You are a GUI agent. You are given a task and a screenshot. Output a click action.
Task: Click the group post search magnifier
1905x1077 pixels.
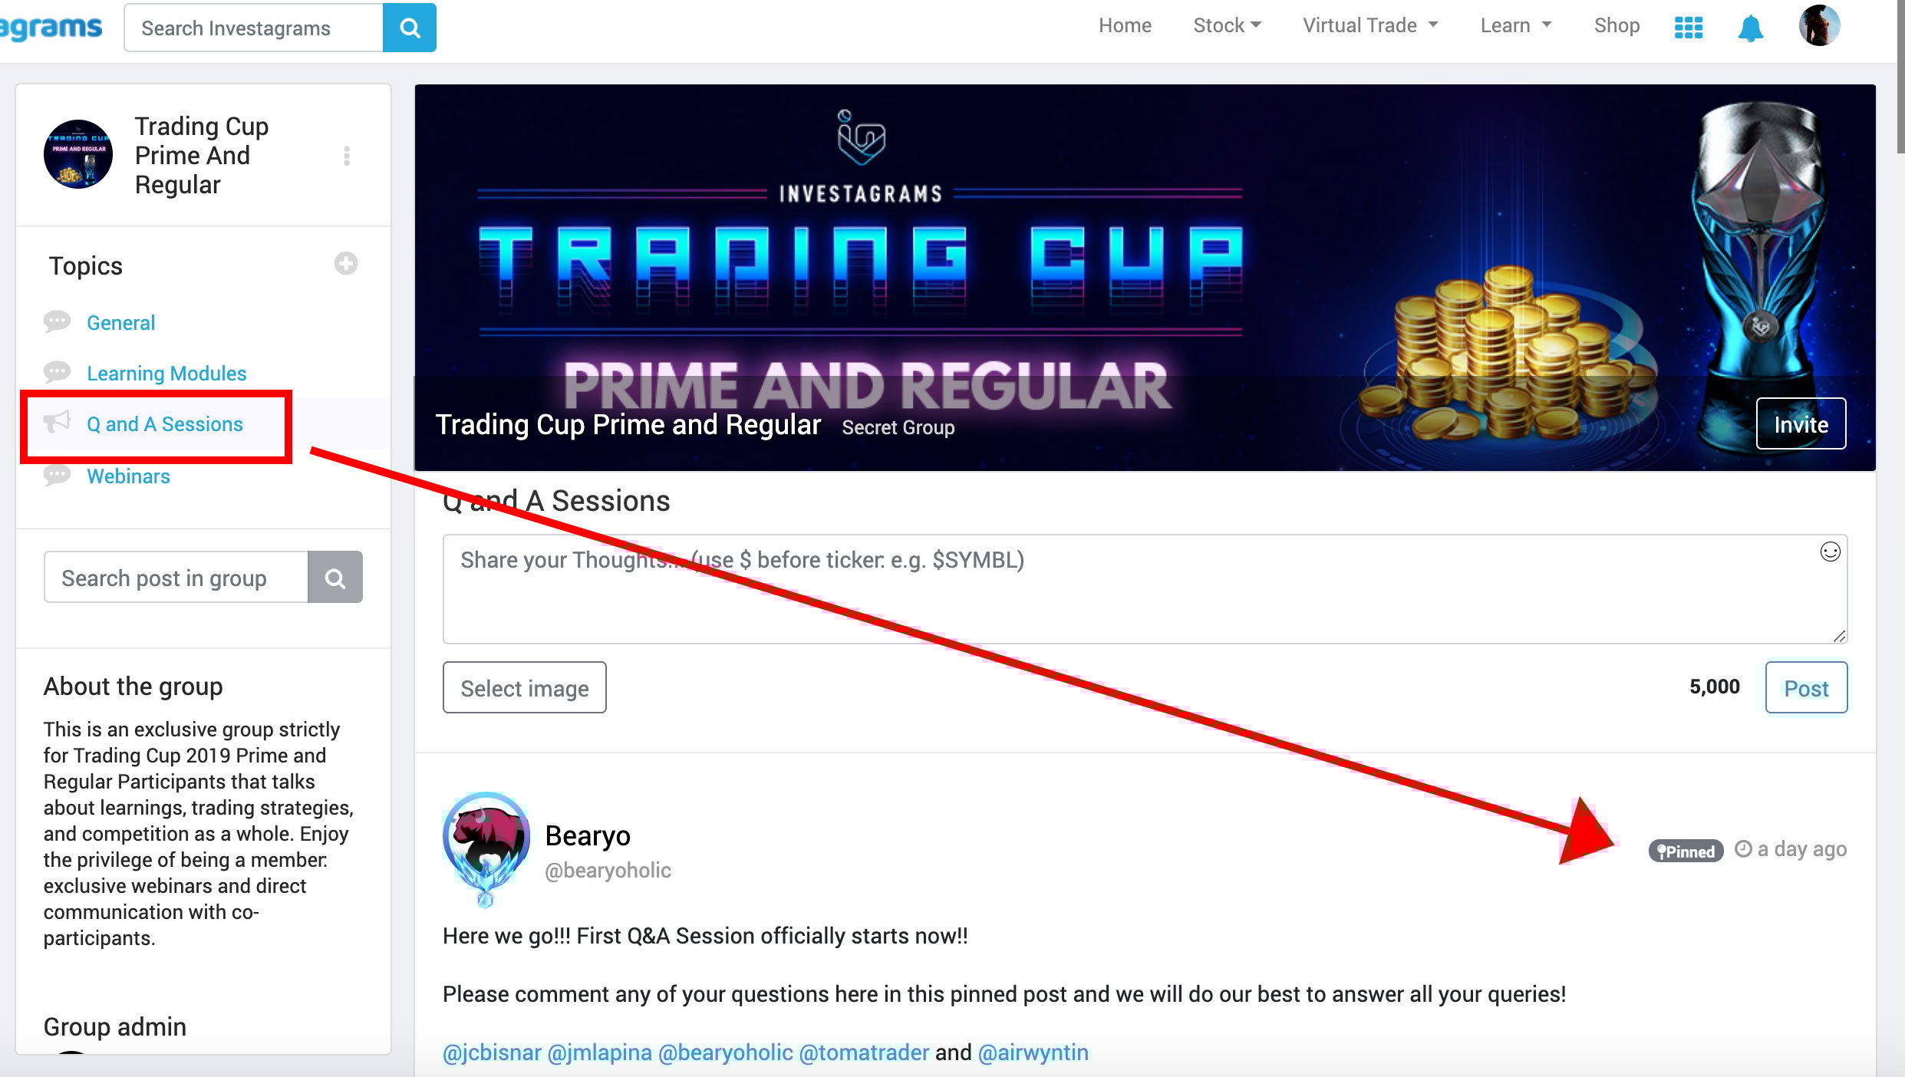coord(335,578)
